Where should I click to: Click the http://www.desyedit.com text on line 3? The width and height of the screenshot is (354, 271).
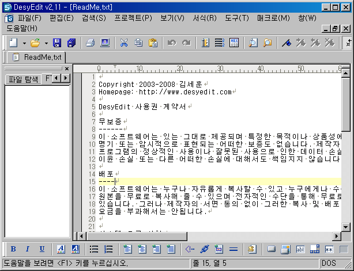[185, 92]
